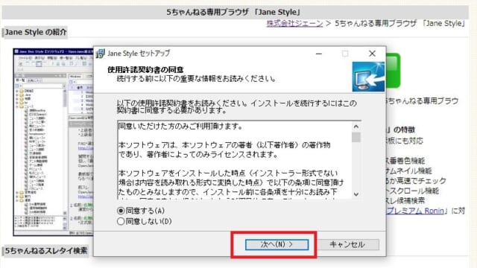The image size is (477, 268).
Task: Click the Jane Style setup title bar icon
Action: click(100, 54)
